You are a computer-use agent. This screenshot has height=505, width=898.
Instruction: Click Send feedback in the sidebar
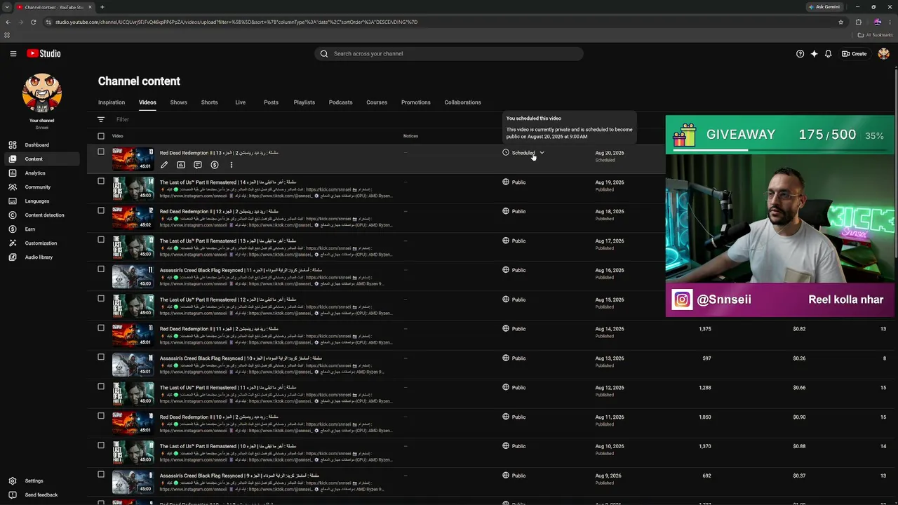[42, 495]
